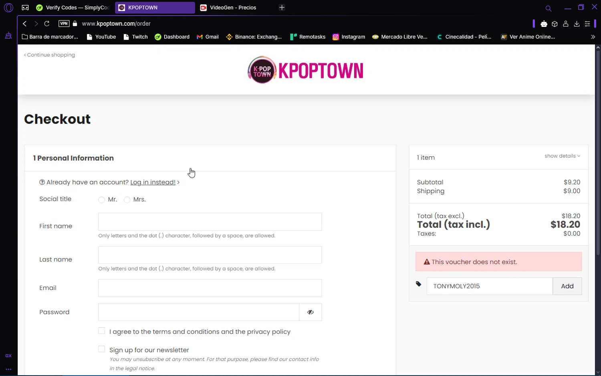Open GX Cleaner broom icon in sidebar

pos(8,36)
